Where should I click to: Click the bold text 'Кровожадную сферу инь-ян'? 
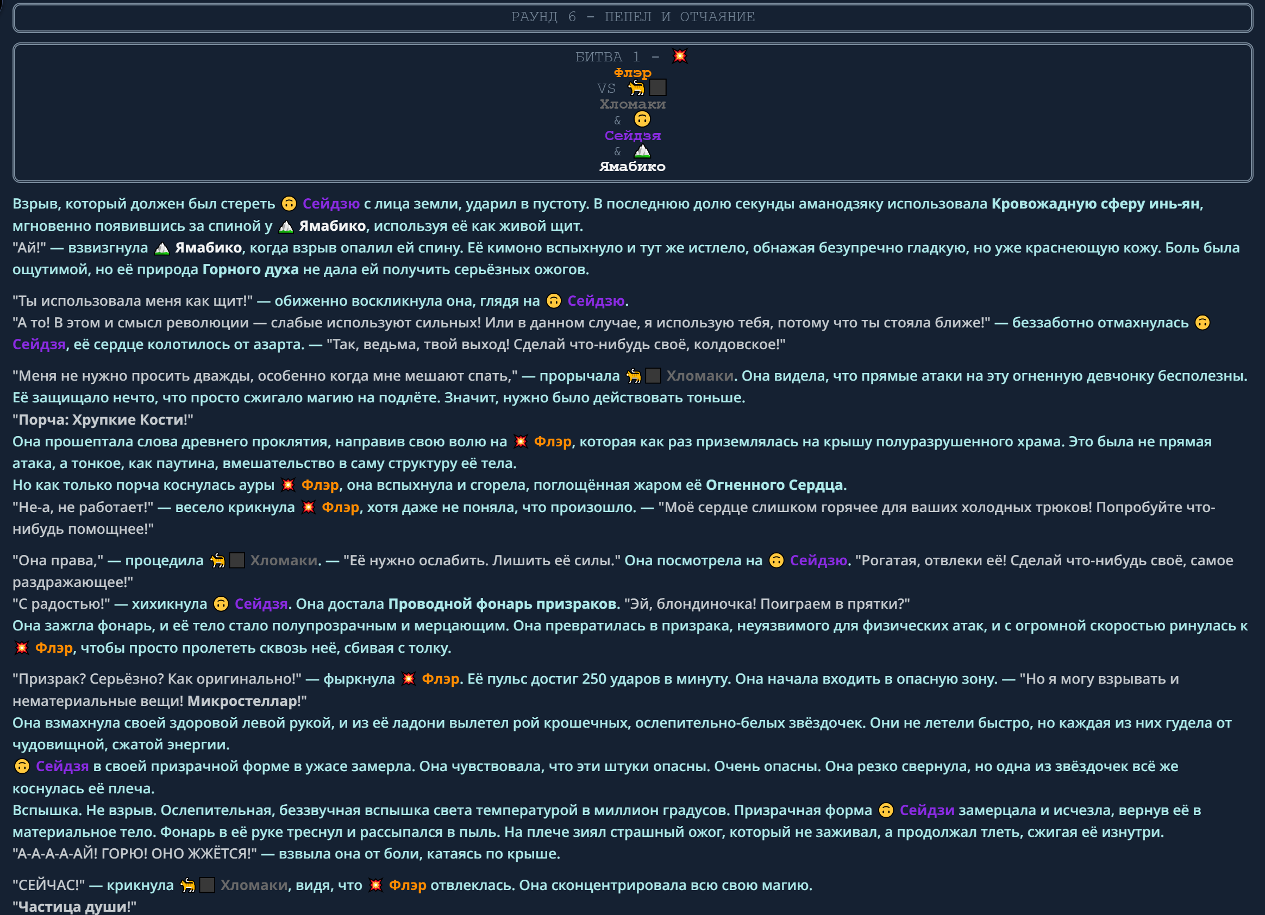tap(1095, 204)
